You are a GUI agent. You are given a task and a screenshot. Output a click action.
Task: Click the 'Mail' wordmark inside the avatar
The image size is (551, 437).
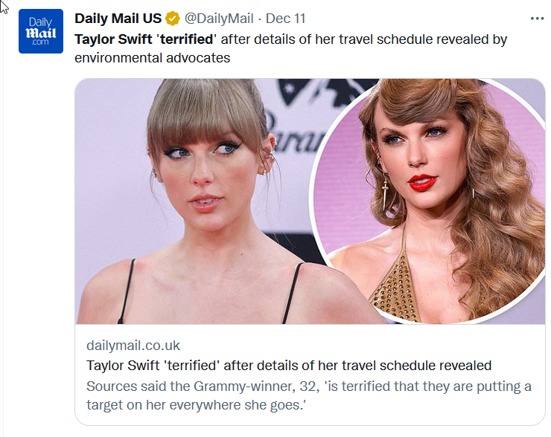click(41, 33)
